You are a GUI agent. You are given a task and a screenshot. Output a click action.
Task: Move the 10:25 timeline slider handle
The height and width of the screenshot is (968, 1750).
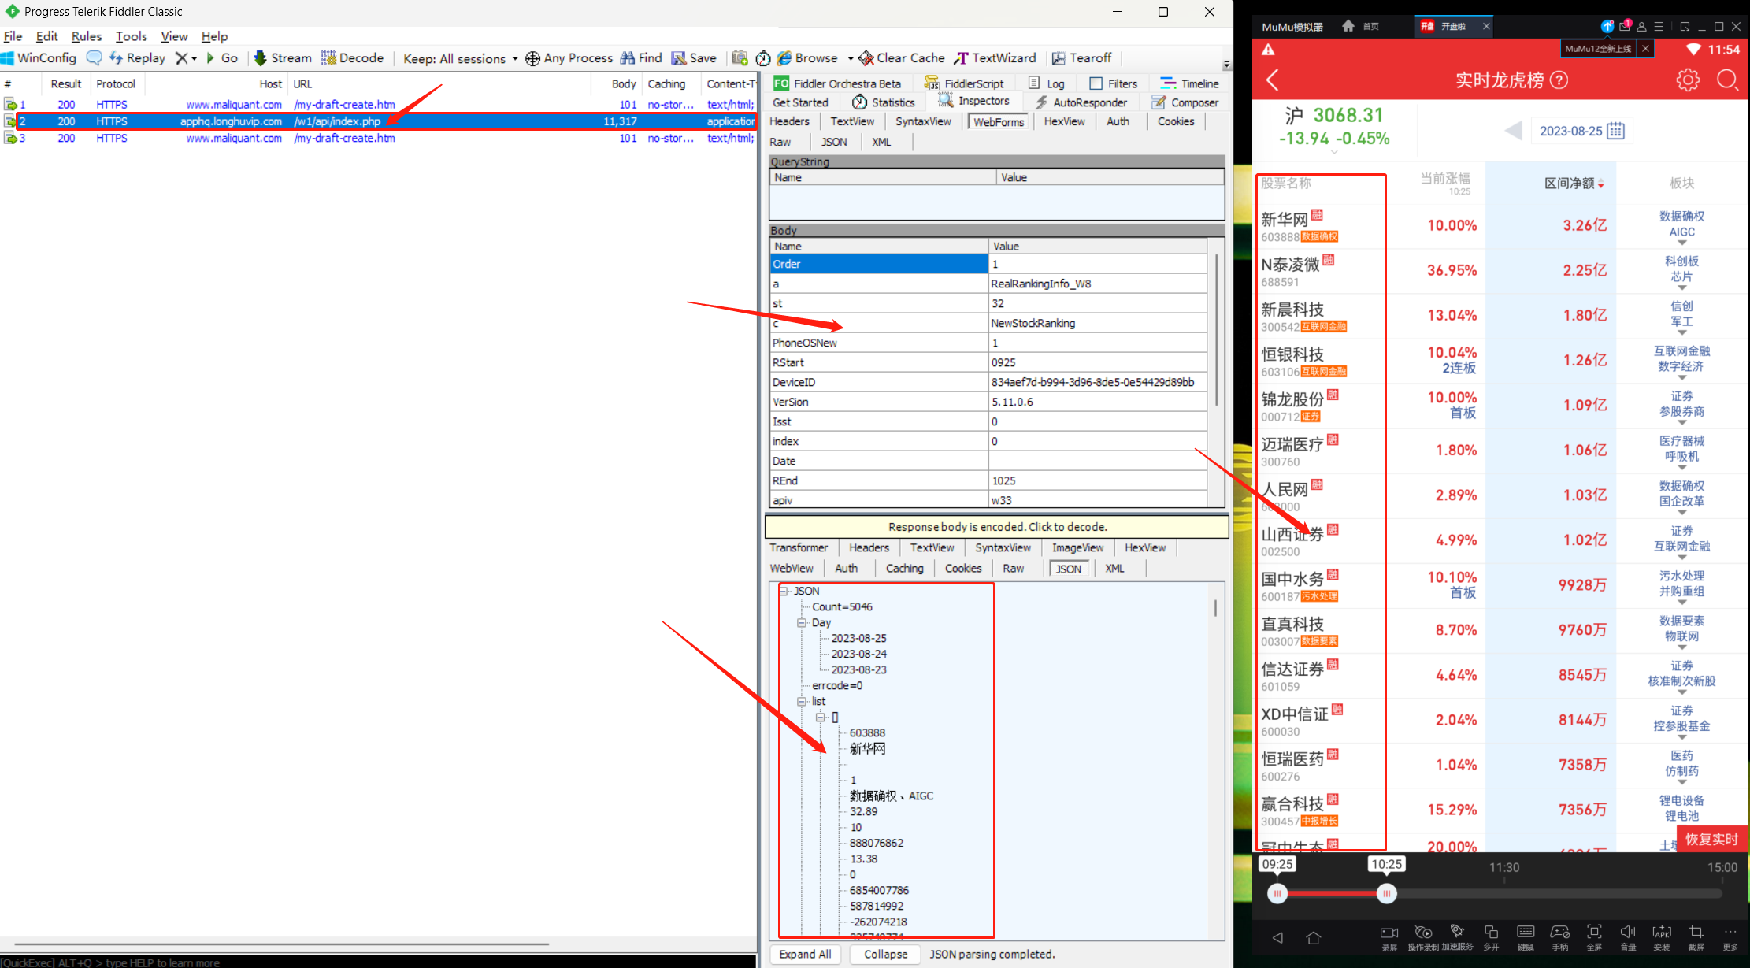pyautogui.click(x=1386, y=893)
